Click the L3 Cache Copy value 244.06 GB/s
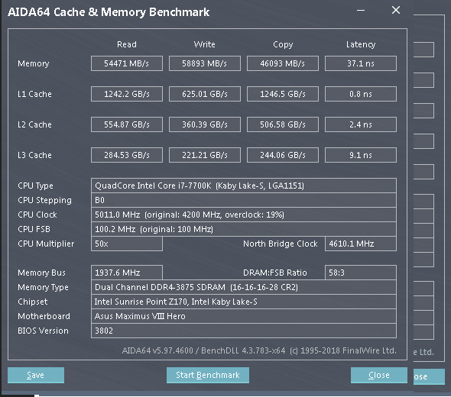 (283, 155)
